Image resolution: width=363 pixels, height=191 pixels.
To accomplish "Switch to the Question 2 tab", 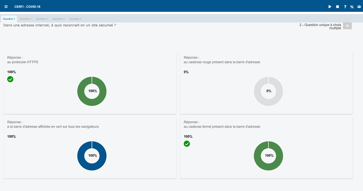I will (x=25, y=19).
